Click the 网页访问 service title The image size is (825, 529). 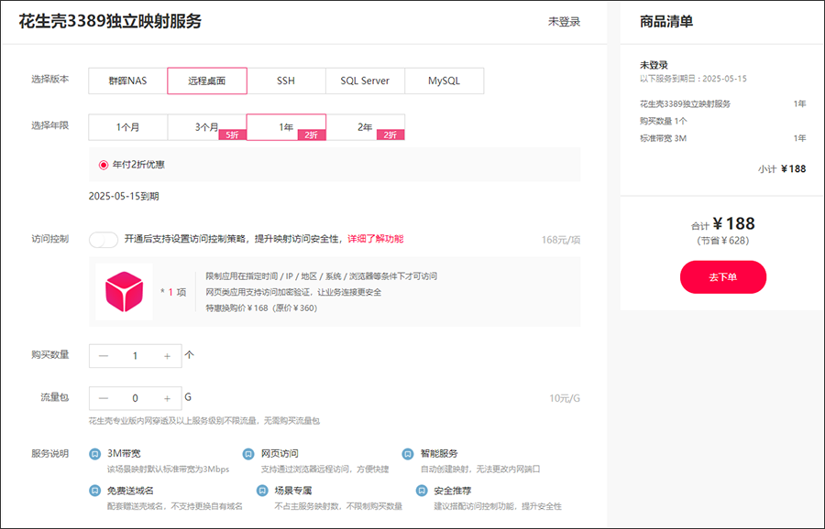[x=280, y=453]
